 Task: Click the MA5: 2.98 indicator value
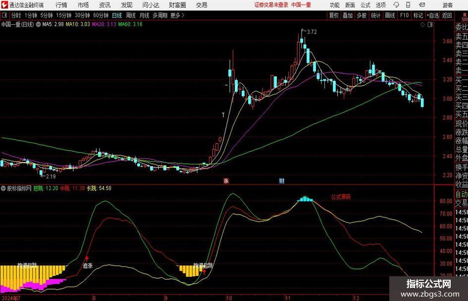pyautogui.click(x=53, y=24)
